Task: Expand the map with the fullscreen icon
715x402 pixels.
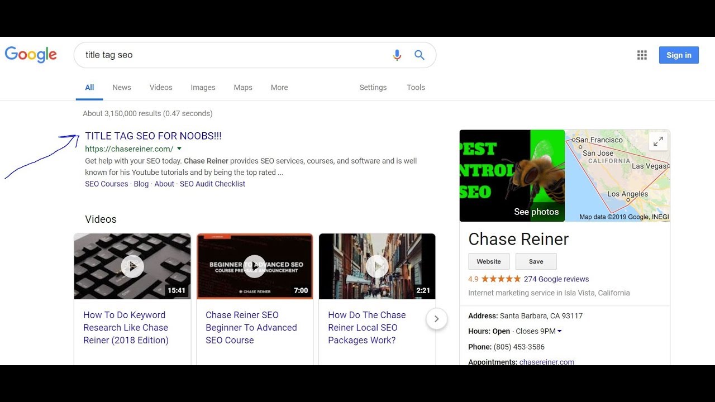Action: pos(658,141)
